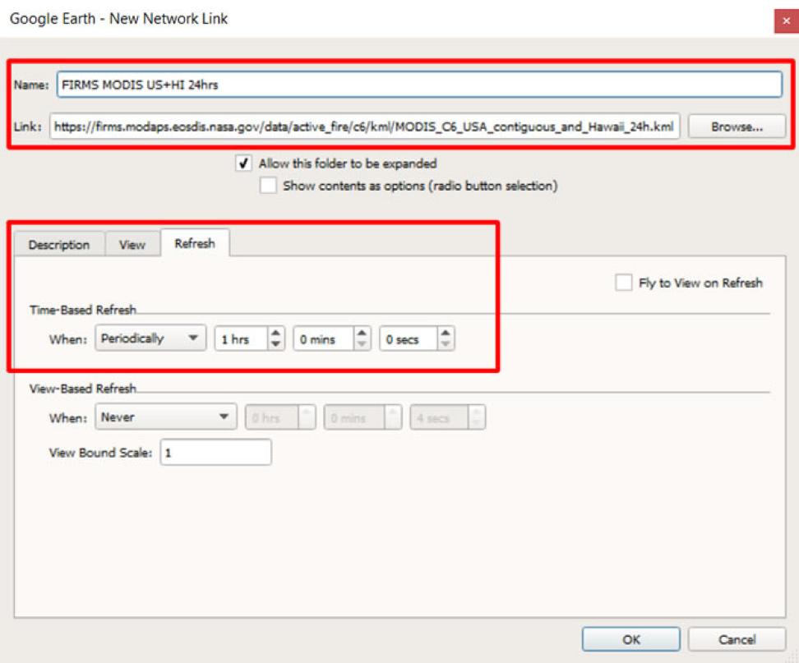Confirm with the OK button

[x=630, y=639]
